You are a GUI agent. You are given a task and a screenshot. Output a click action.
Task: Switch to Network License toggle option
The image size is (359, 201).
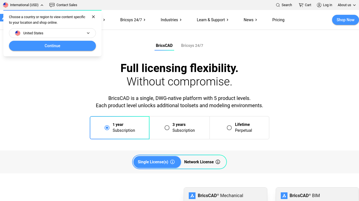(x=199, y=162)
